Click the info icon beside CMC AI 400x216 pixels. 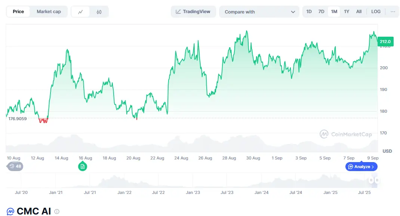[x=57, y=212]
